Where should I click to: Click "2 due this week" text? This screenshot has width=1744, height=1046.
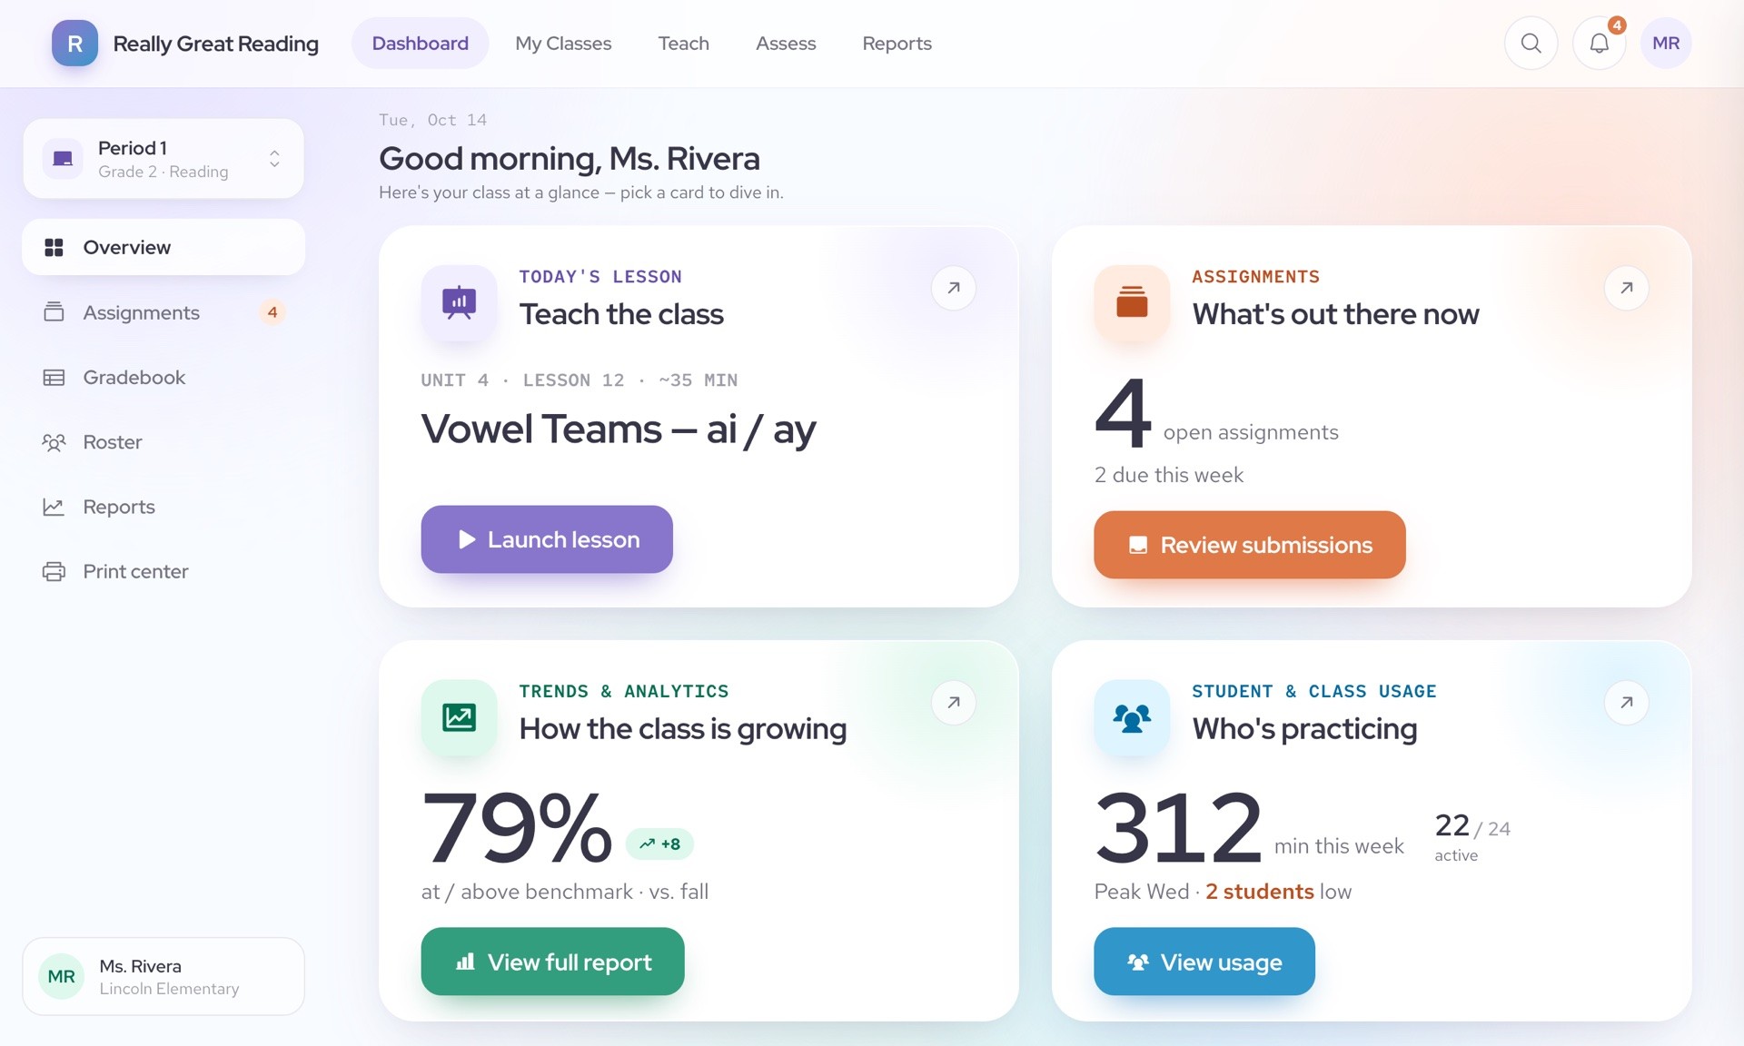click(1169, 475)
